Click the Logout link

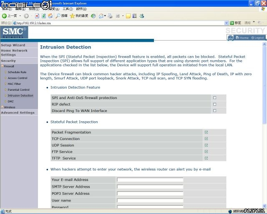point(258,38)
